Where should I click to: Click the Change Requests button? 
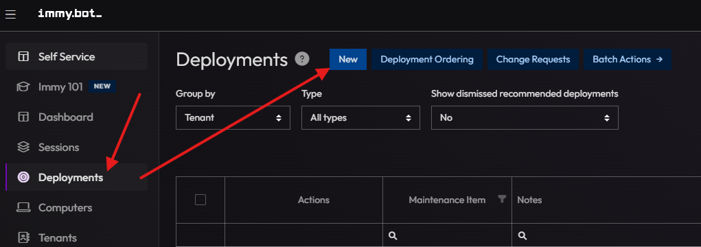coord(533,60)
